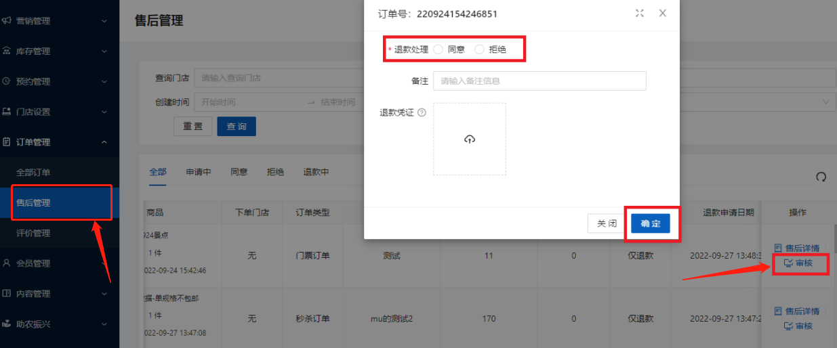Click the 会员管理 user icon in sidebar
Screen dimensions: 837x348
[7, 263]
